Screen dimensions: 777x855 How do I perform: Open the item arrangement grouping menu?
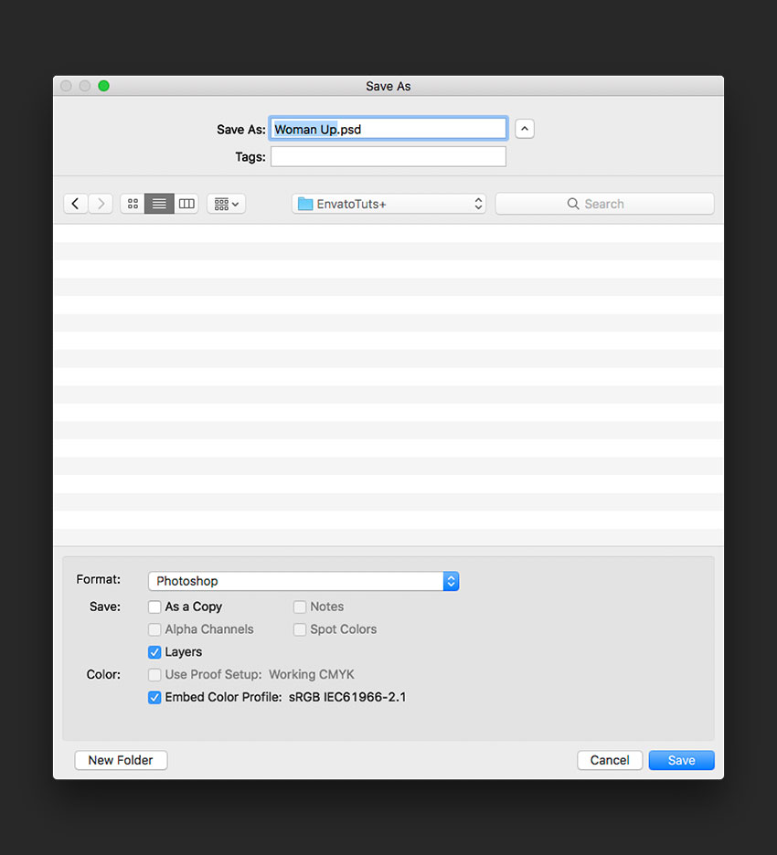click(227, 204)
